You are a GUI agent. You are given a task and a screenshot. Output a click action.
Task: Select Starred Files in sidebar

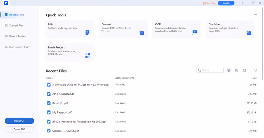tap(16, 25)
